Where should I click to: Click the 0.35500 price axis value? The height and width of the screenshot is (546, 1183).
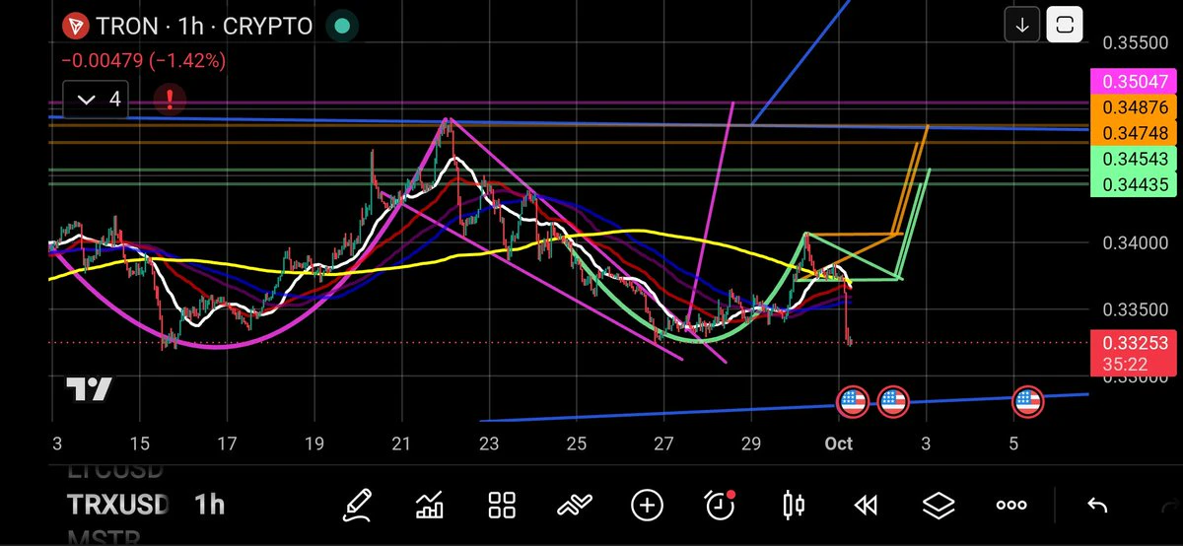pos(1135,43)
